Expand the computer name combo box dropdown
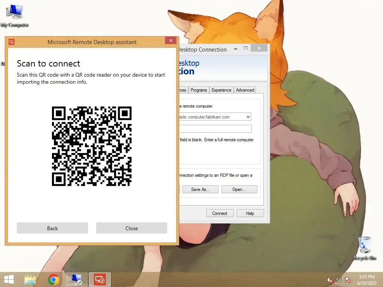 pos(248,117)
